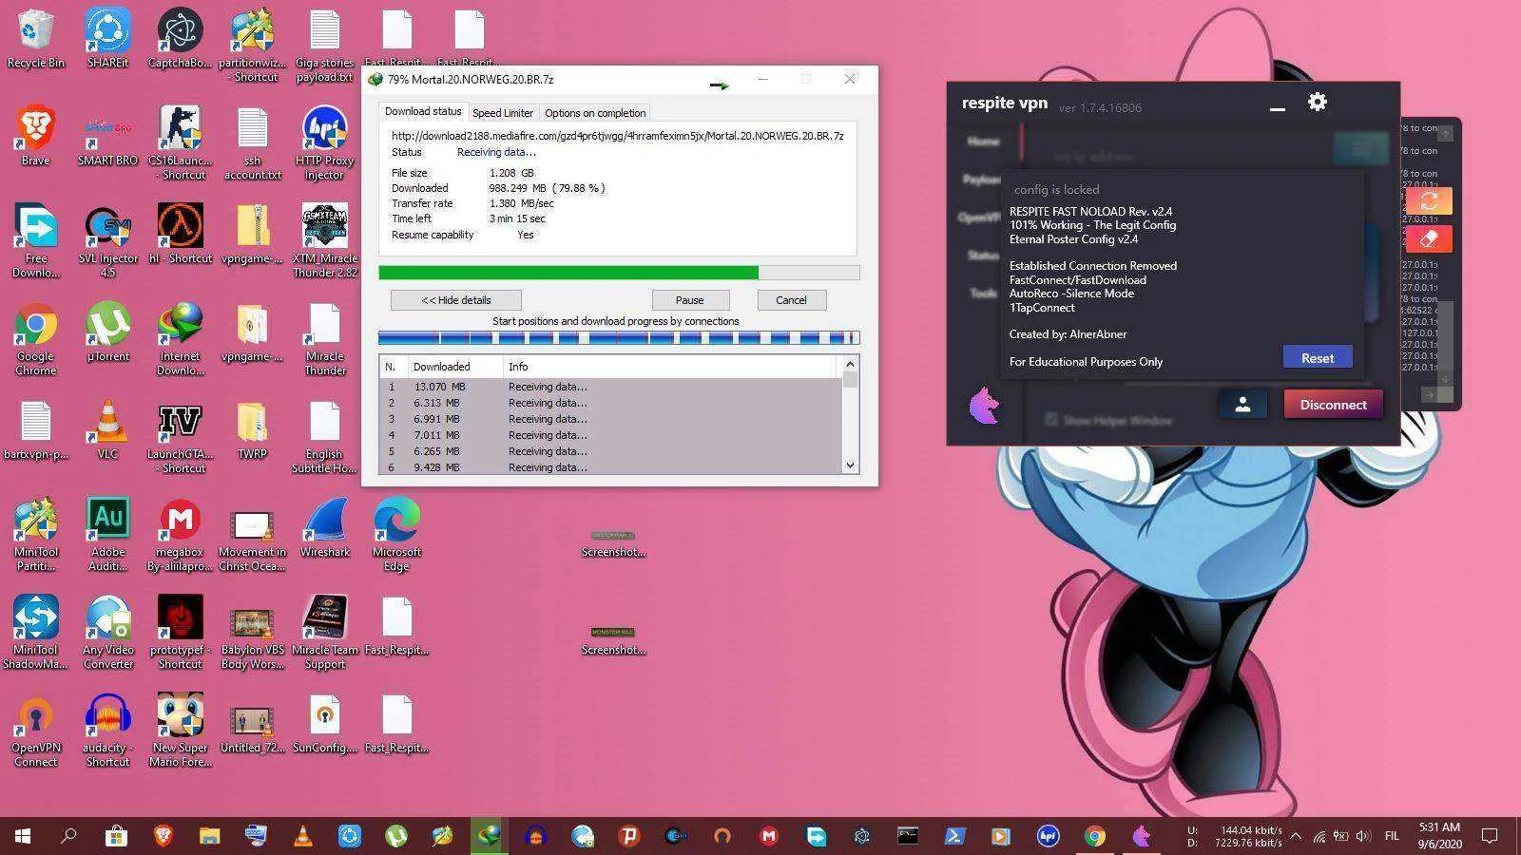The height and width of the screenshot is (855, 1521).
Task: Select the SVI Injector 4.5 desktop icon
Action: click(x=107, y=241)
